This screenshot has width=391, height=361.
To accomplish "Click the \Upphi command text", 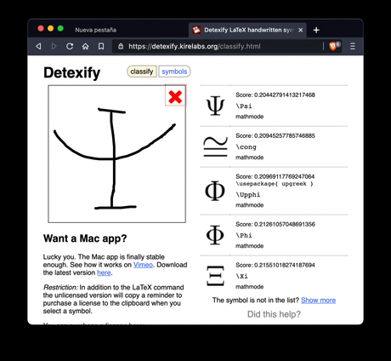I will click(x=248, y=195).
